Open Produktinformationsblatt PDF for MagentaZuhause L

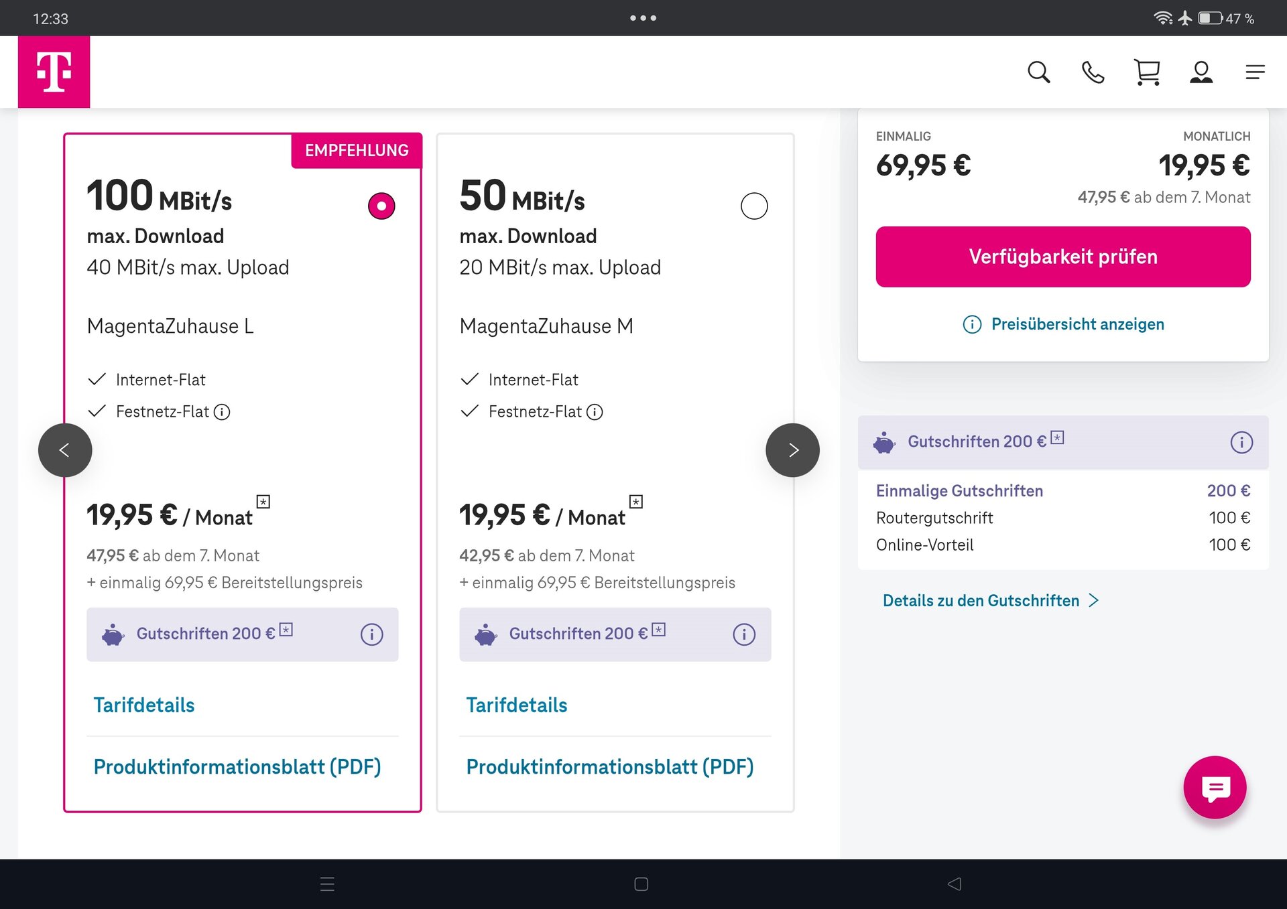click(x=237, y=766)
